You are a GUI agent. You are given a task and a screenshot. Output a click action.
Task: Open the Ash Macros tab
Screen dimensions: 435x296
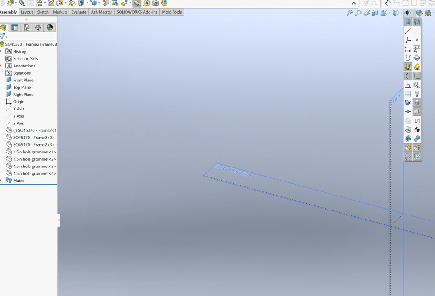(101, 12)
